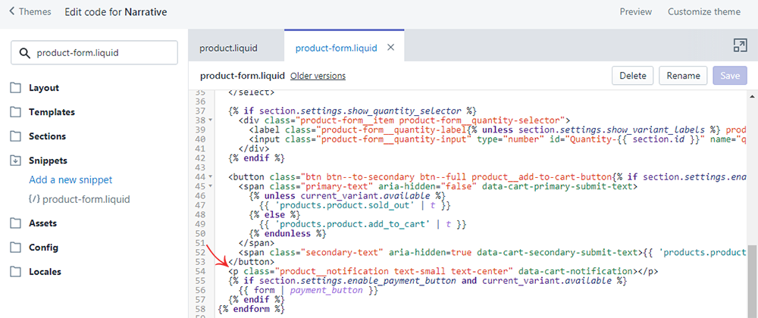
Task: Click the Layout folder icon
Action: coord(16,88)
